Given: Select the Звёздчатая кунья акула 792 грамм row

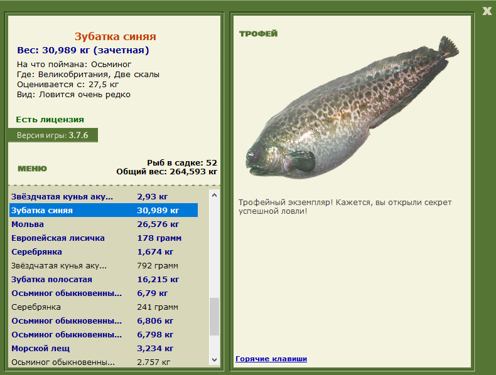Looking at the screenshot, I should pyautogui.click(x=104, y=266).
